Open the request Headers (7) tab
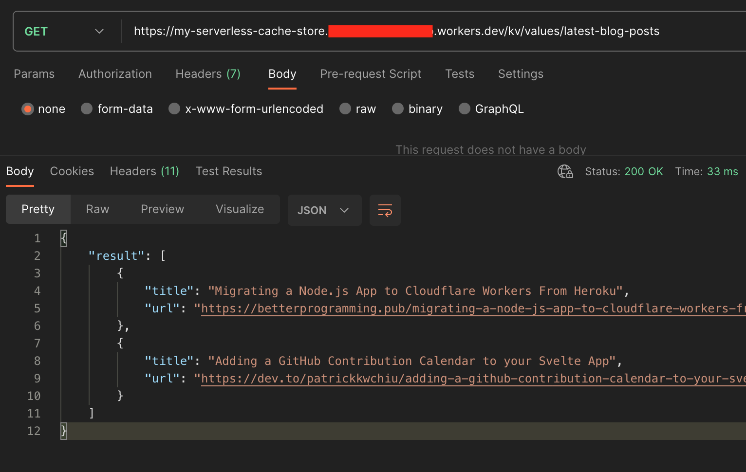 pyautogui.click(x=208, y=74)
